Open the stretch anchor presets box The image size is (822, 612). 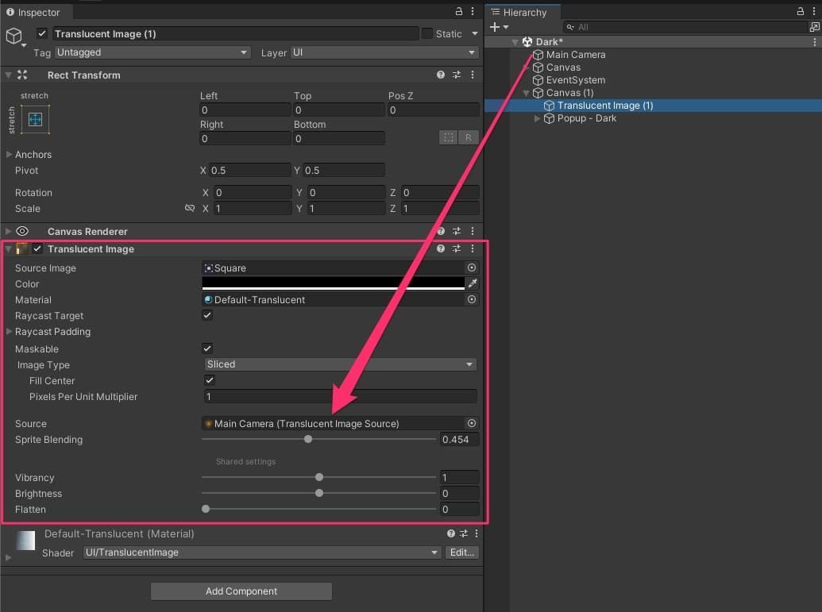pos(35,120)
